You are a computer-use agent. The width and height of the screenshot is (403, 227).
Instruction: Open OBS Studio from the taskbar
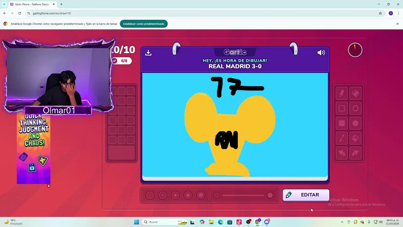point(248,222)
